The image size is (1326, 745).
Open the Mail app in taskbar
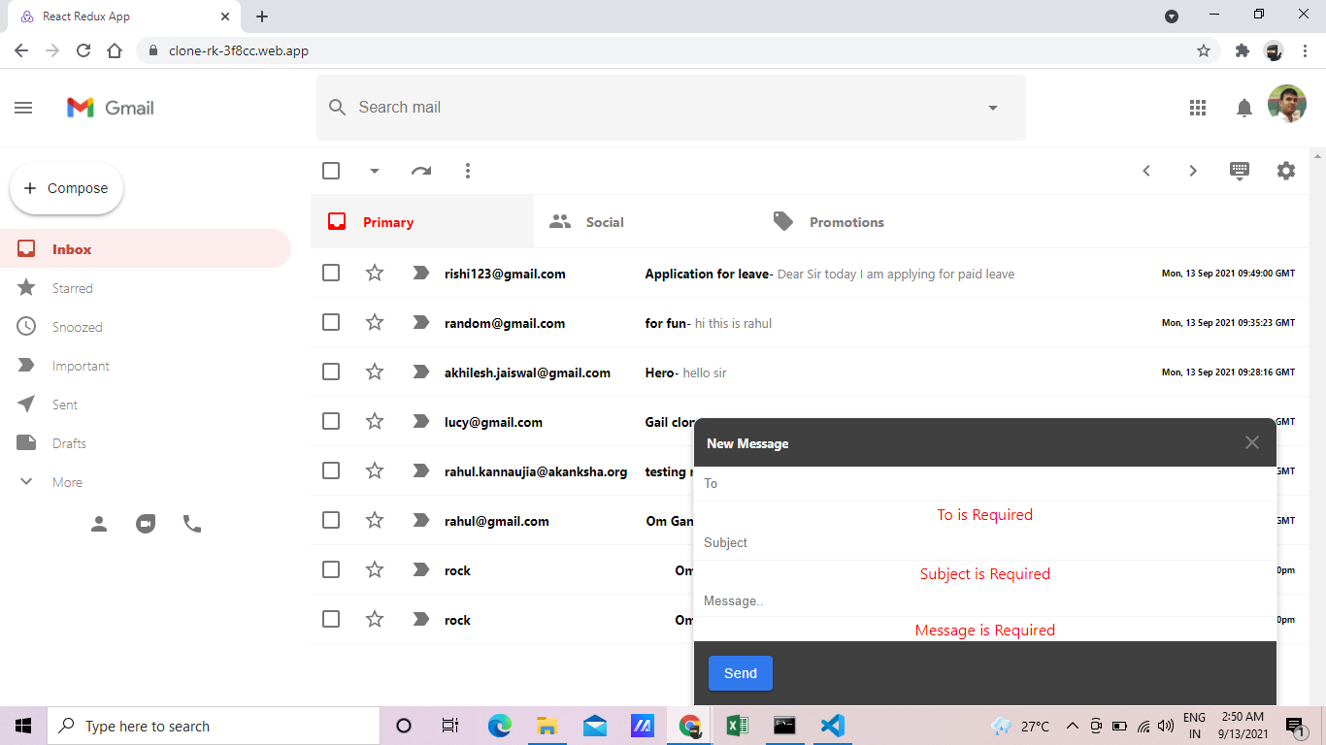click(x=594, y=726)
